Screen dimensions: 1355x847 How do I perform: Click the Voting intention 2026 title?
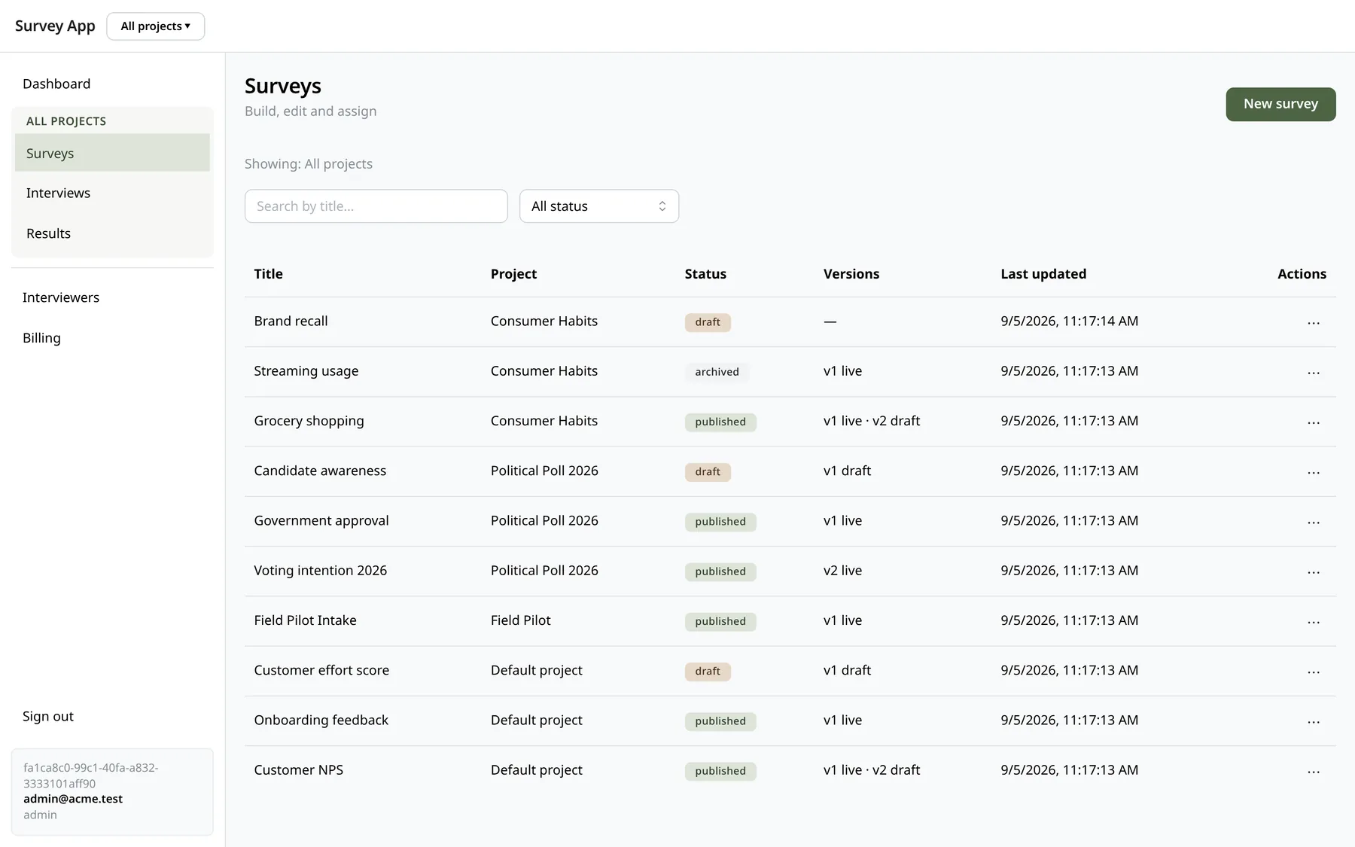pos(321,571)
